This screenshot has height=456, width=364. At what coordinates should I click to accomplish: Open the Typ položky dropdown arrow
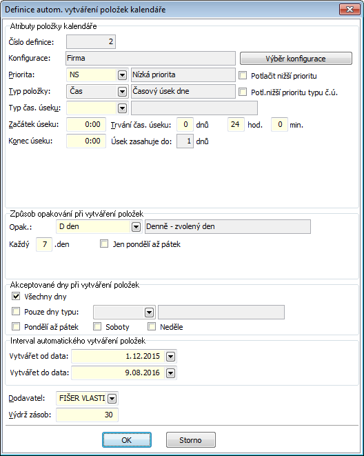pyautogui.click(x=122, y=92)
